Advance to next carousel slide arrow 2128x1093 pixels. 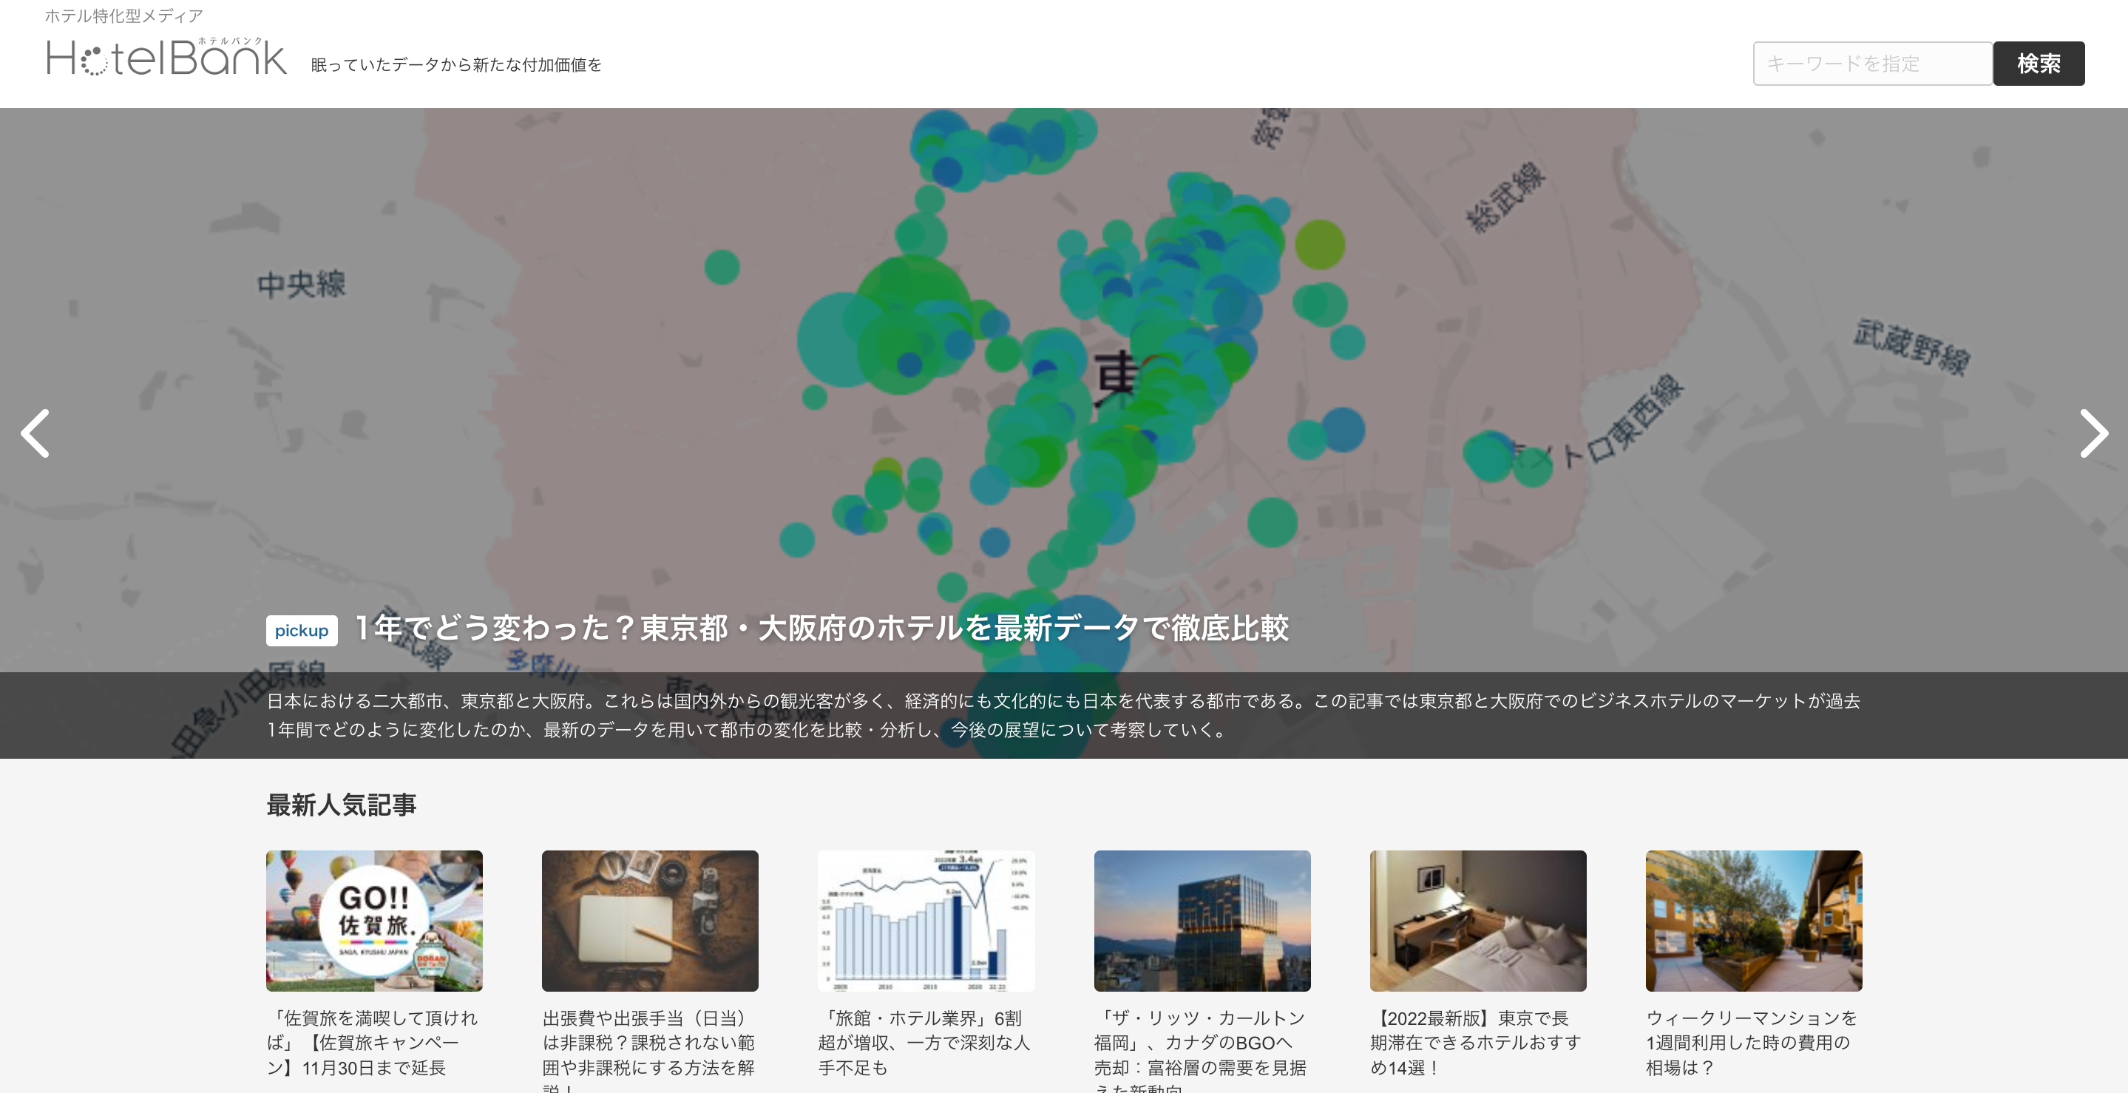(x=2093, y=433)
